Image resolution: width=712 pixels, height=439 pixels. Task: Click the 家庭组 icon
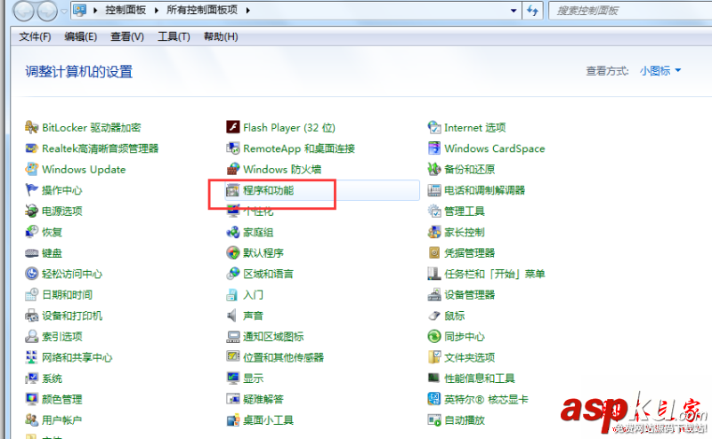point(233,232)
